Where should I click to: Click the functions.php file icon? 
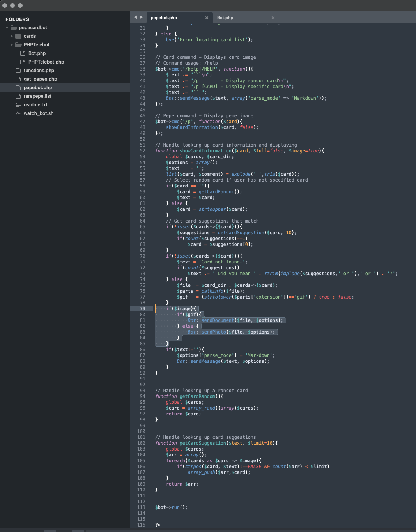pos(18,71)
